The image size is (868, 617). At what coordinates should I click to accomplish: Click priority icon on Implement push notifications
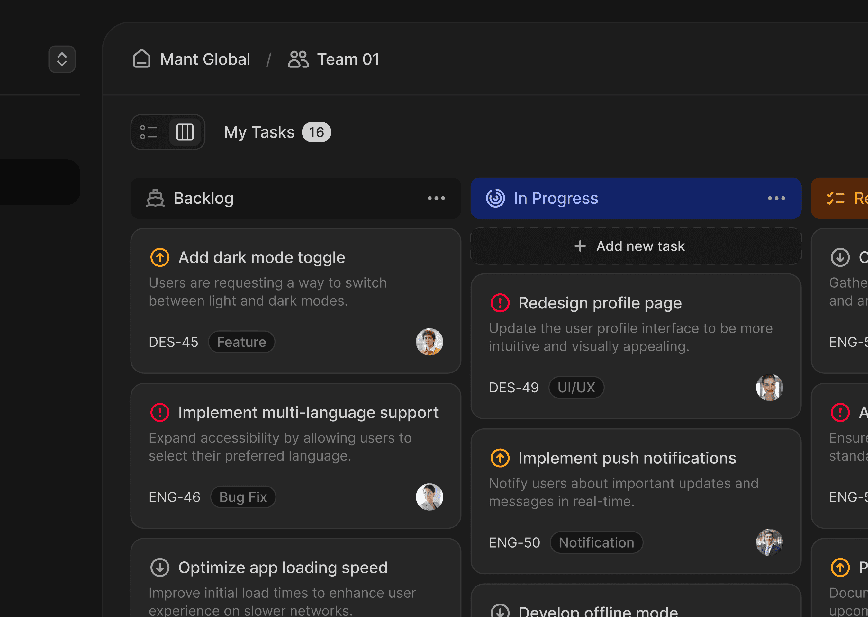[500, 458]
